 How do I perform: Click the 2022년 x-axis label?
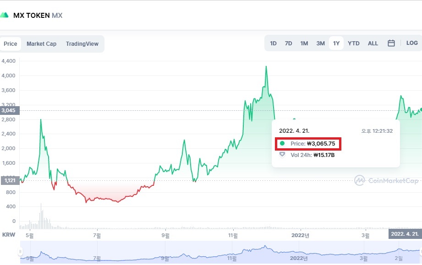[300, 235]
